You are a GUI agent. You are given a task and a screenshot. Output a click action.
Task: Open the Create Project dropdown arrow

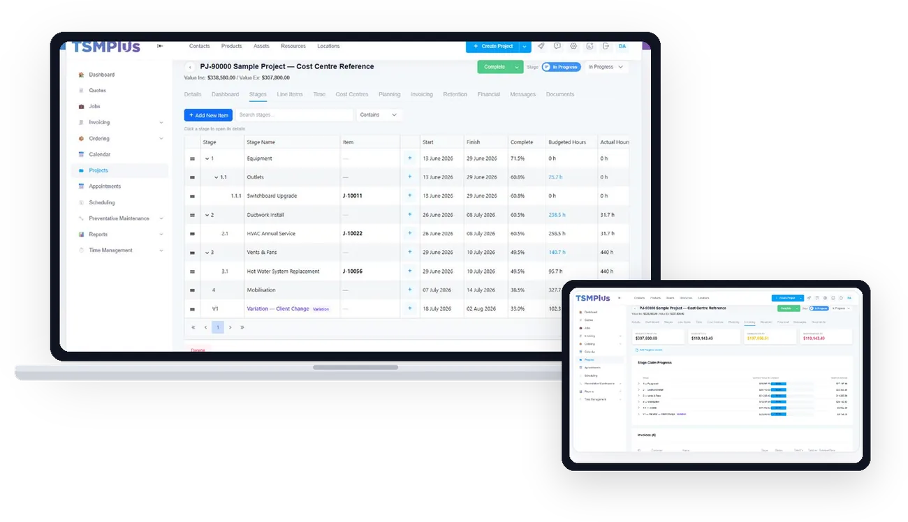[525, 46]
